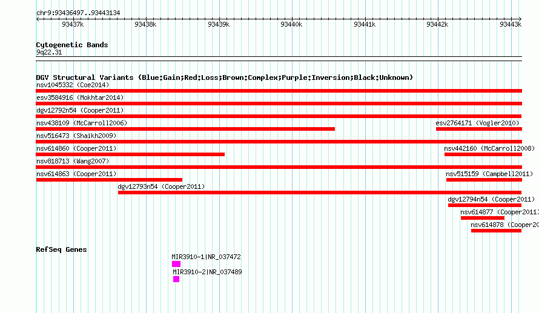Click red bar under esv2764171

479,129
